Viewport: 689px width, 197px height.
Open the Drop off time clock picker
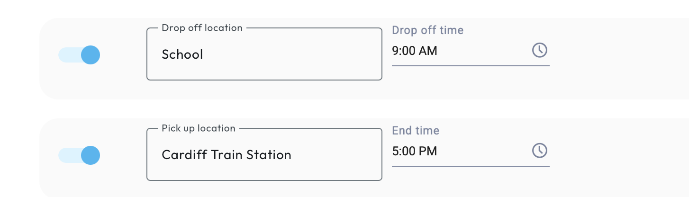pyautogui.click(x=540, y=50)
